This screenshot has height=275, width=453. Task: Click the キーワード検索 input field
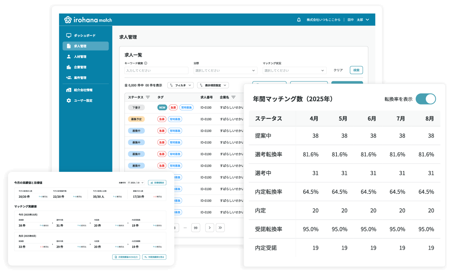pos(156,71)
